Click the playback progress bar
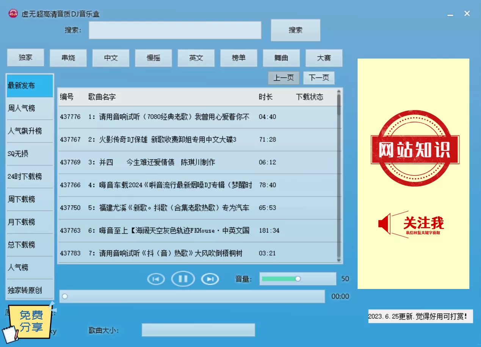Screen dimensions: 481x347 [192, 296]
